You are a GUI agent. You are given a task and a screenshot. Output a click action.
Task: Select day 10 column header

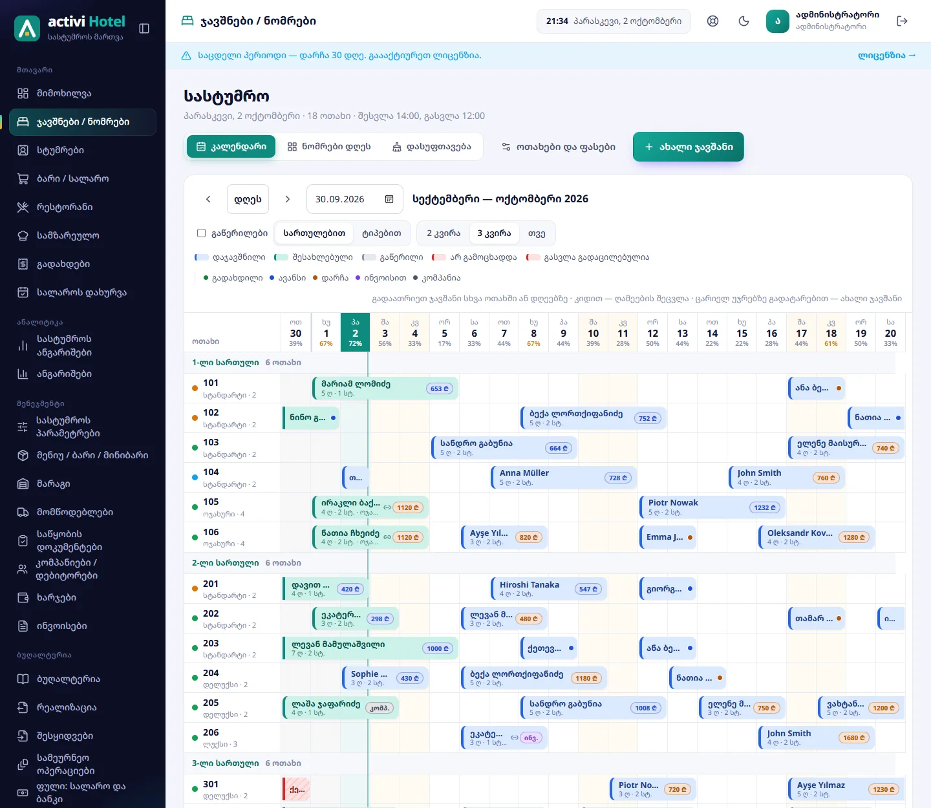click(594, 332)
